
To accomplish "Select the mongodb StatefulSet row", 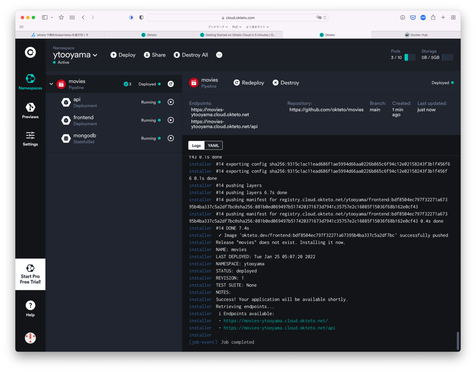I will pyautogui.click(x=114, y=138).
